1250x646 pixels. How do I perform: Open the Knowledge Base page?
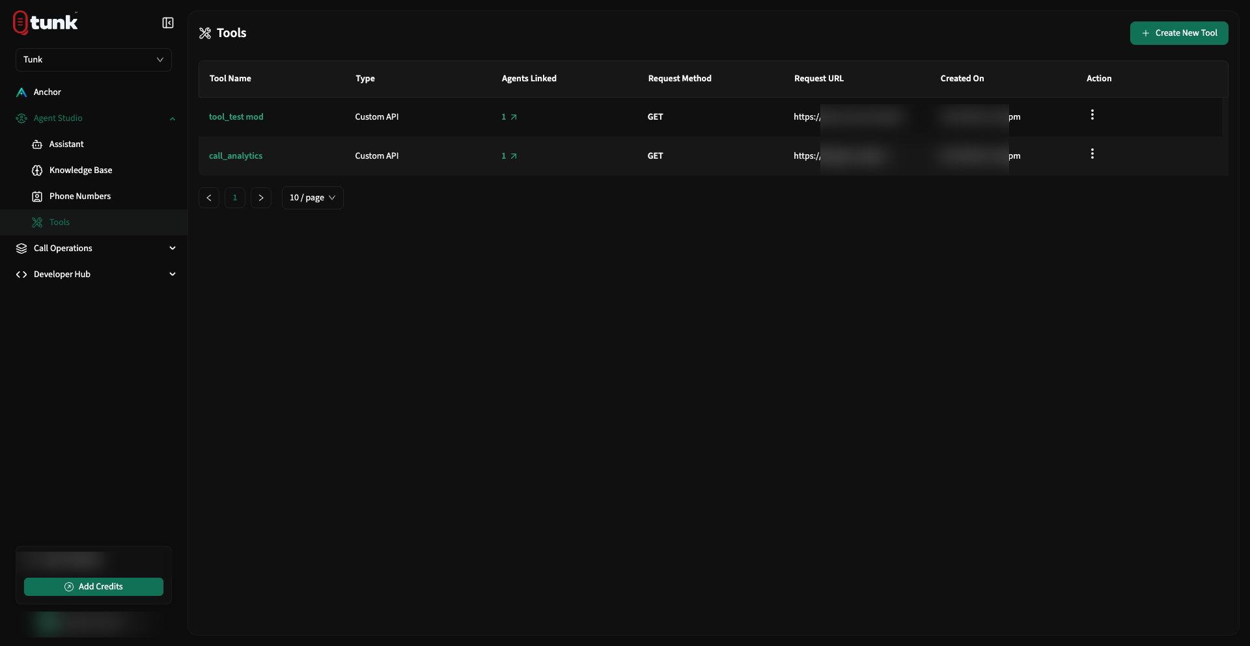tap(81, 170)
